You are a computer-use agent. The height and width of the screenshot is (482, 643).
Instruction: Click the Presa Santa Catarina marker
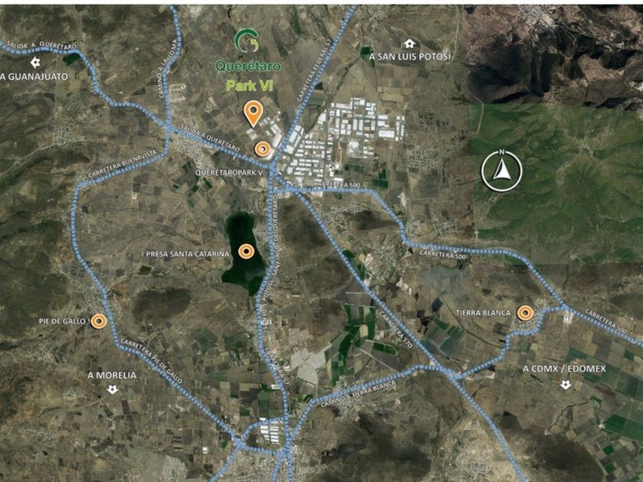(x=246, y=251)
